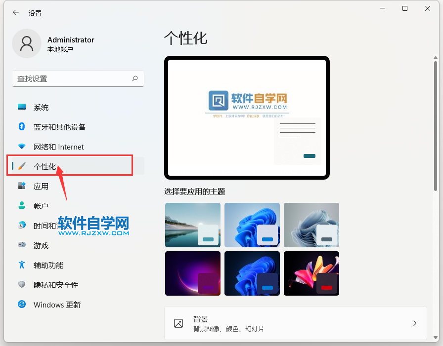Screen dimensions: 443x346
Task: Click the 游戏 controller icon in sidebar
Action: (22, 245)
